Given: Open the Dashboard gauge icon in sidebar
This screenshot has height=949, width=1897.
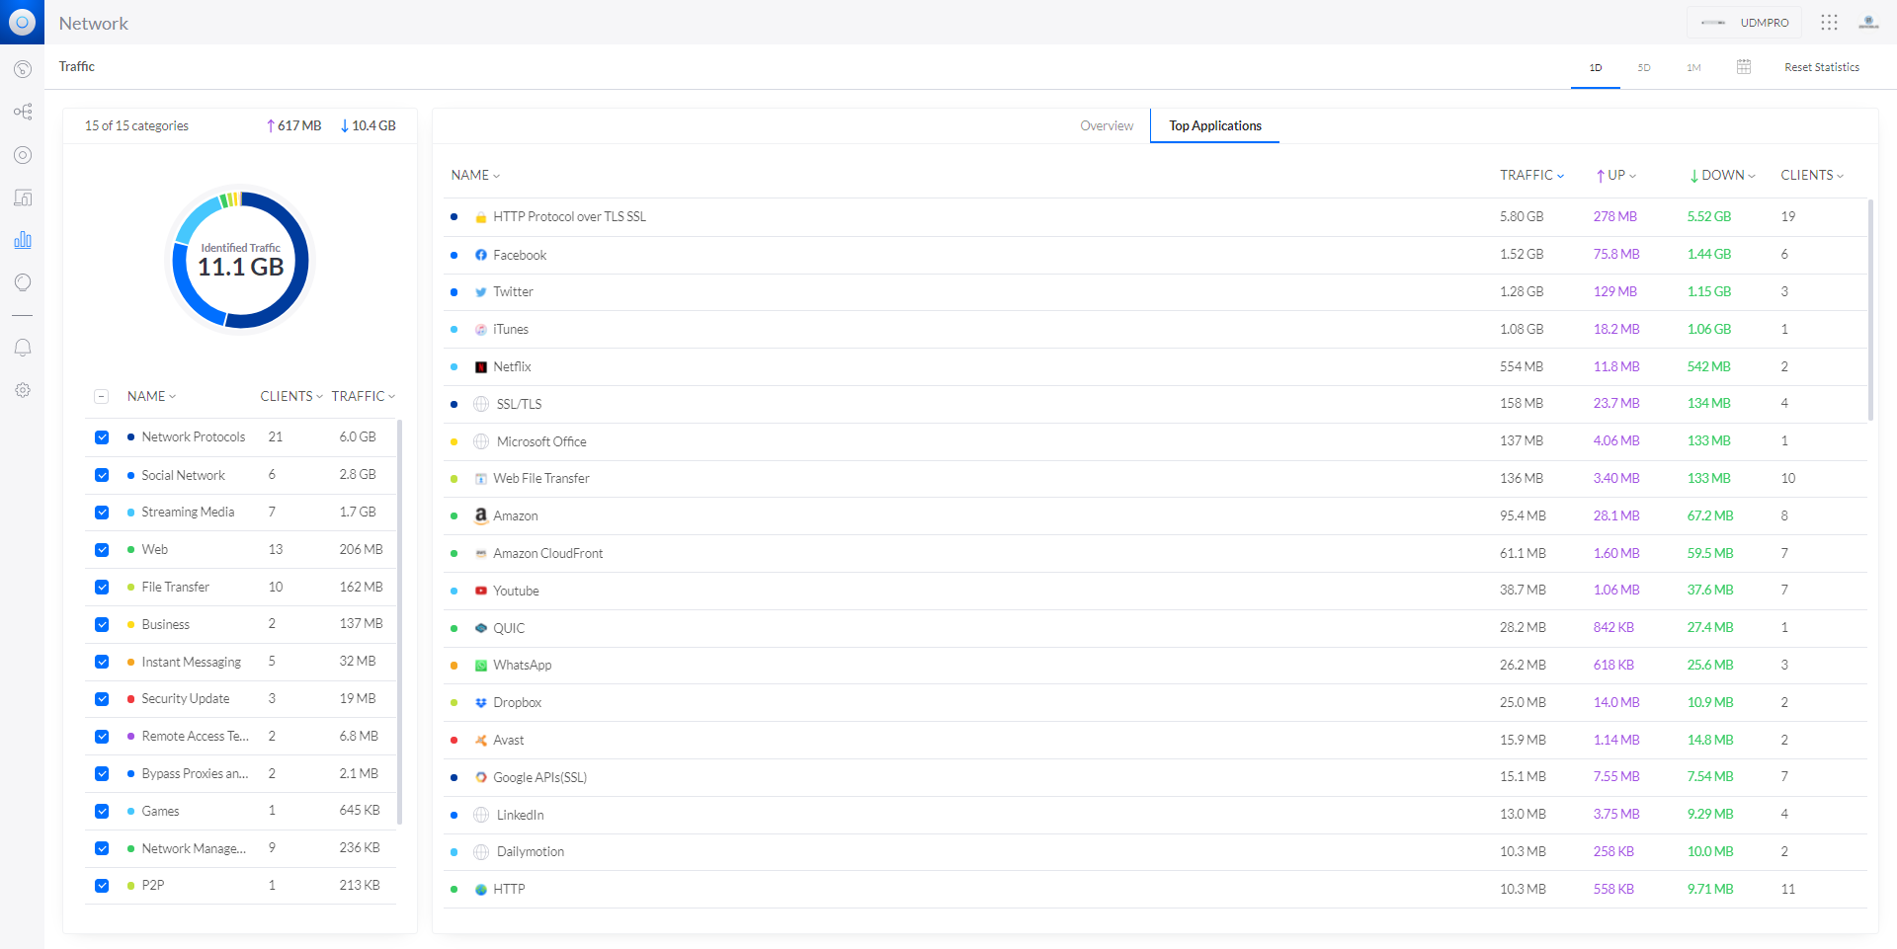Looking at the screenshot, I should (23, 69).
